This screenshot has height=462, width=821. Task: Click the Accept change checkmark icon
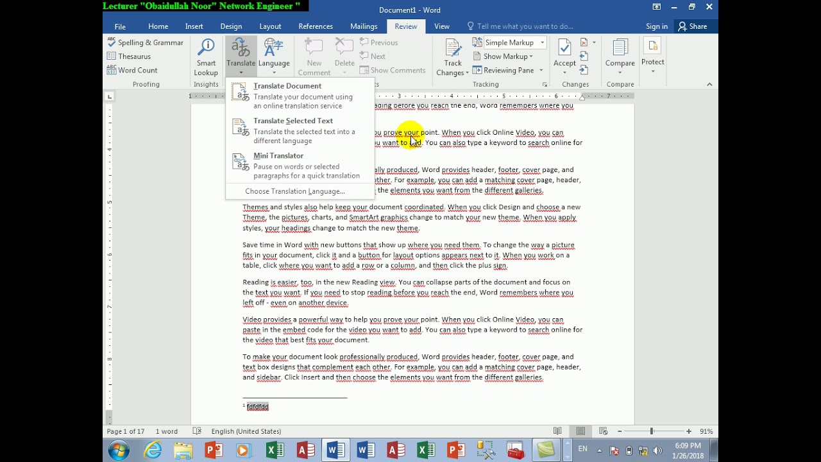564,47
